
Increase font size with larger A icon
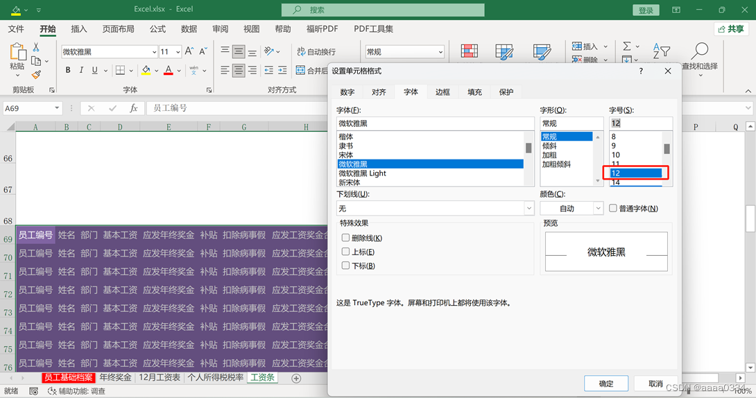189,51
